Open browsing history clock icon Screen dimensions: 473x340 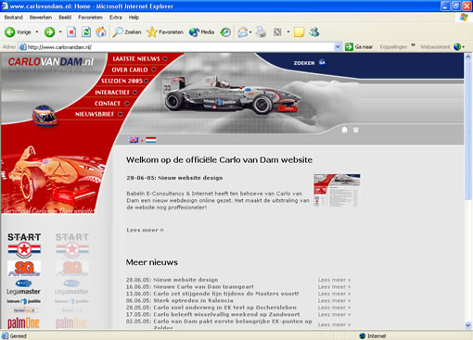pos(225,31)
